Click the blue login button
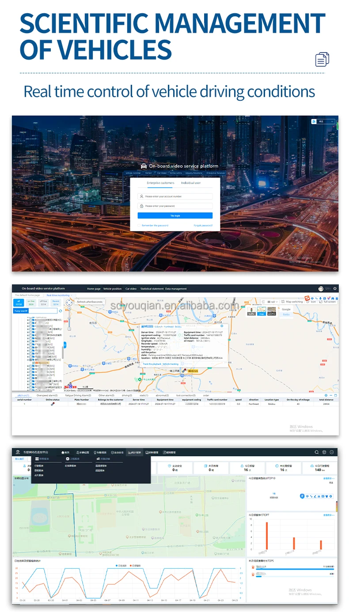This screenshot has height=612, width=349. click(175, 215)
